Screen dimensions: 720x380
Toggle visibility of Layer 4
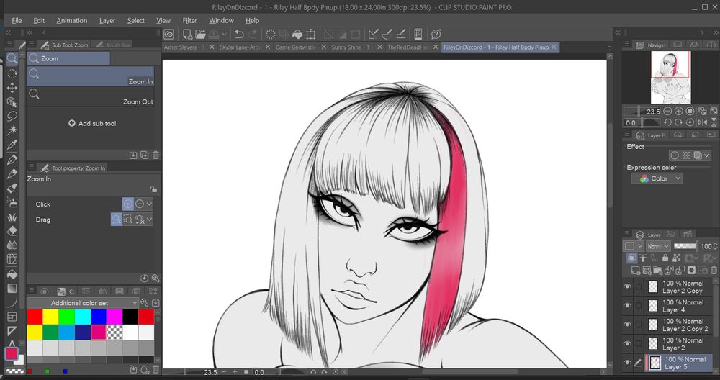627,306
